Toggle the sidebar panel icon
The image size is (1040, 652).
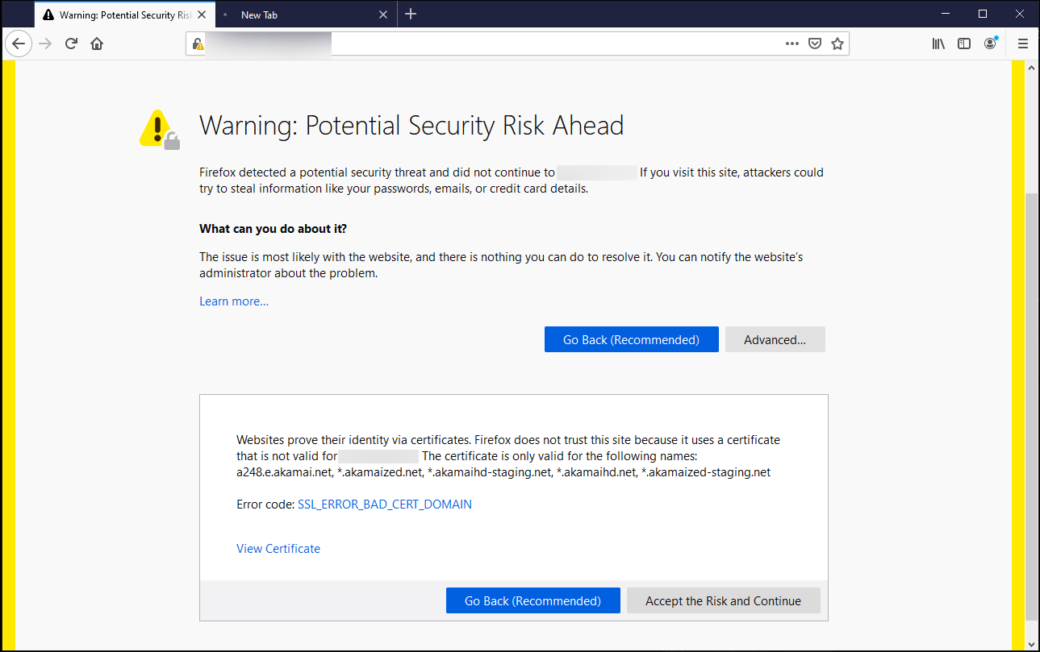964,44
